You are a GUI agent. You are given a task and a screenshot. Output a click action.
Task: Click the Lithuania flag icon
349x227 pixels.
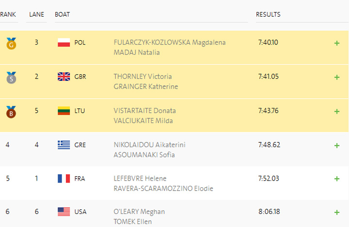click(x=63, y=111)
